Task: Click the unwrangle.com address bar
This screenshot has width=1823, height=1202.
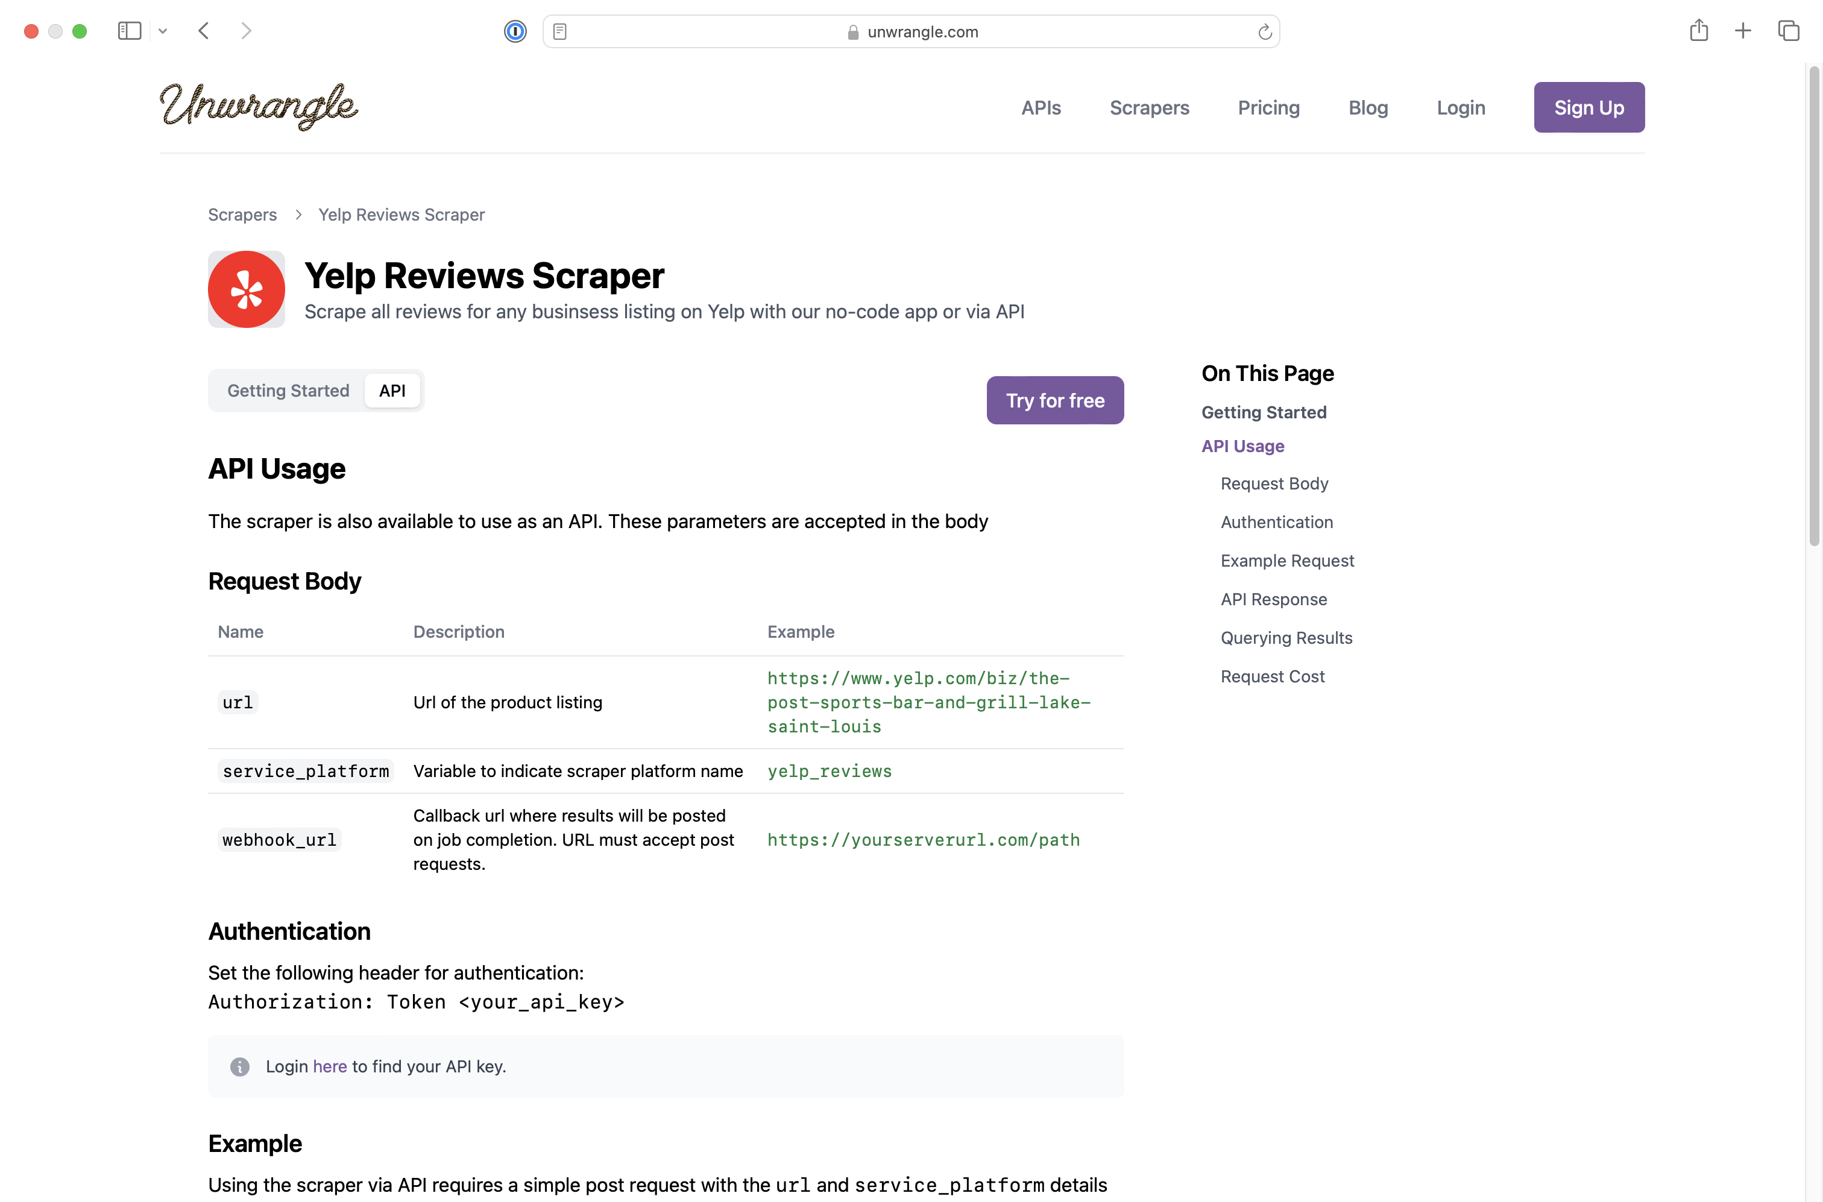Action: [x=911, y=31]
